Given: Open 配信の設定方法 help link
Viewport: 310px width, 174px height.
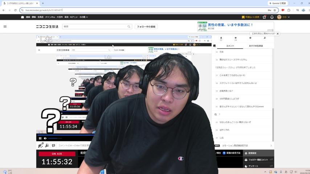Looking at the screenshot, I should pyautogui.click(x=232, y=153).
